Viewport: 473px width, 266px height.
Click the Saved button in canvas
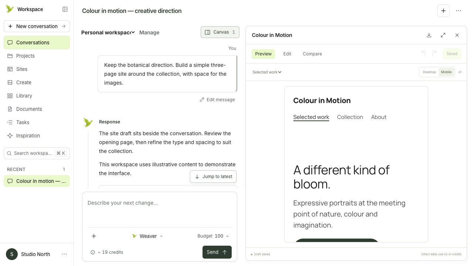point(452,54)
